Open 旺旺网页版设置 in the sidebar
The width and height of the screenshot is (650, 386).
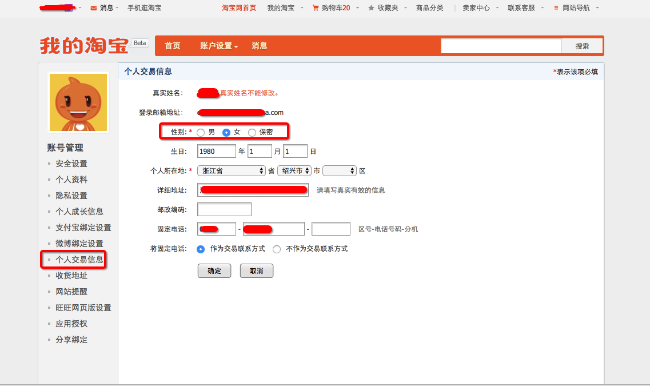coord(83,308)
